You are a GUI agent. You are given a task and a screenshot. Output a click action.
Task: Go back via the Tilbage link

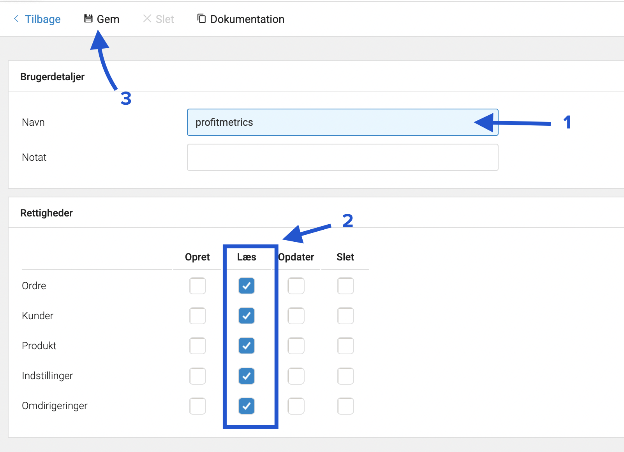(x=37, y=19)
